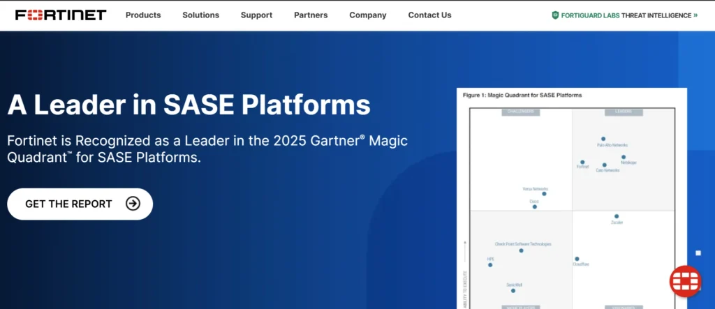Click the "A Leader in SASE Platforms" heading
This screenshot has width=715, height=309.
click(x=189, y=105)
